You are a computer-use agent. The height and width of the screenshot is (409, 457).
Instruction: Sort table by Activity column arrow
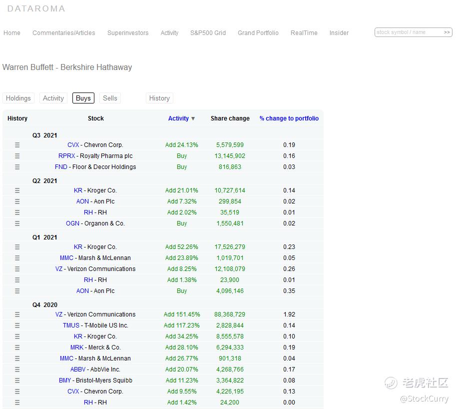click(193, 118)
